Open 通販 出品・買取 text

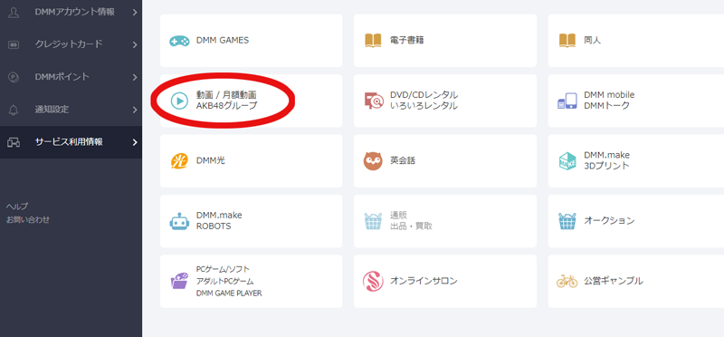coord(411,221)
